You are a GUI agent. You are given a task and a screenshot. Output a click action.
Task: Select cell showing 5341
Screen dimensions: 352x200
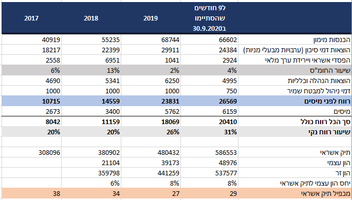tap(113, 81)
